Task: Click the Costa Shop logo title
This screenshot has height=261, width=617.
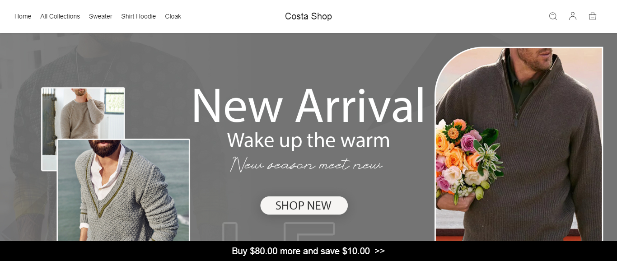Action: (308, 16)
